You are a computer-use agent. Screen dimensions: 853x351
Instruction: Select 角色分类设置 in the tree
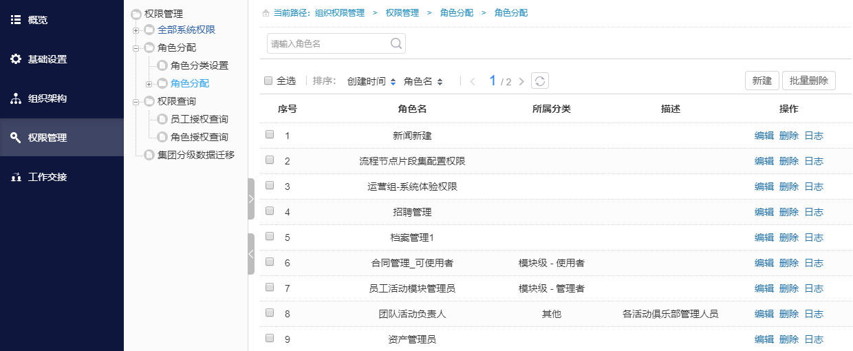click(x=199, y=65)
